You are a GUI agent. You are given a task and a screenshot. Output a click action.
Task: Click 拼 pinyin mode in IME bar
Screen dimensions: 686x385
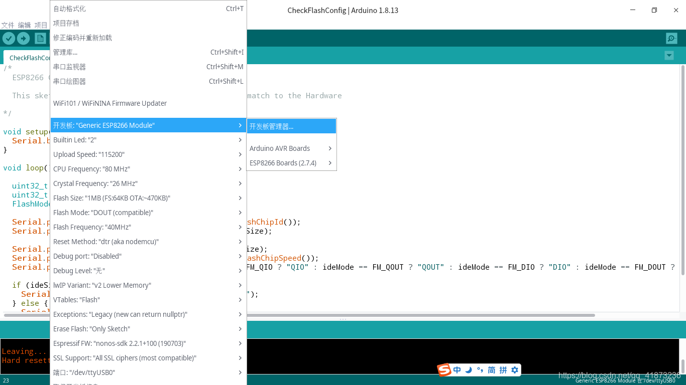pos(503,370)
